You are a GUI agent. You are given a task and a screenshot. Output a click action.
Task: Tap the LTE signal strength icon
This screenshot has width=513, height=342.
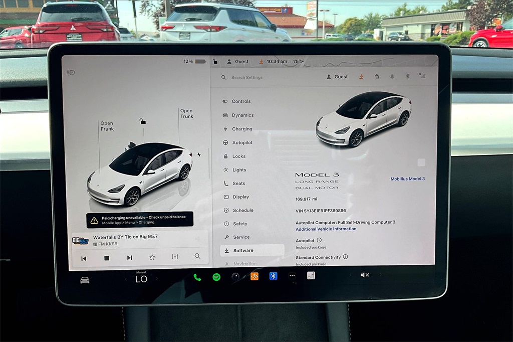(422, 76)
